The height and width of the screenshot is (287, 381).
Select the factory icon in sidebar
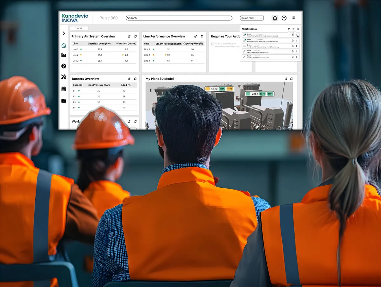click(63, 55)
